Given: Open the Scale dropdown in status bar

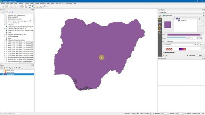Looking at the screenshot, I should tap(151, 114).
